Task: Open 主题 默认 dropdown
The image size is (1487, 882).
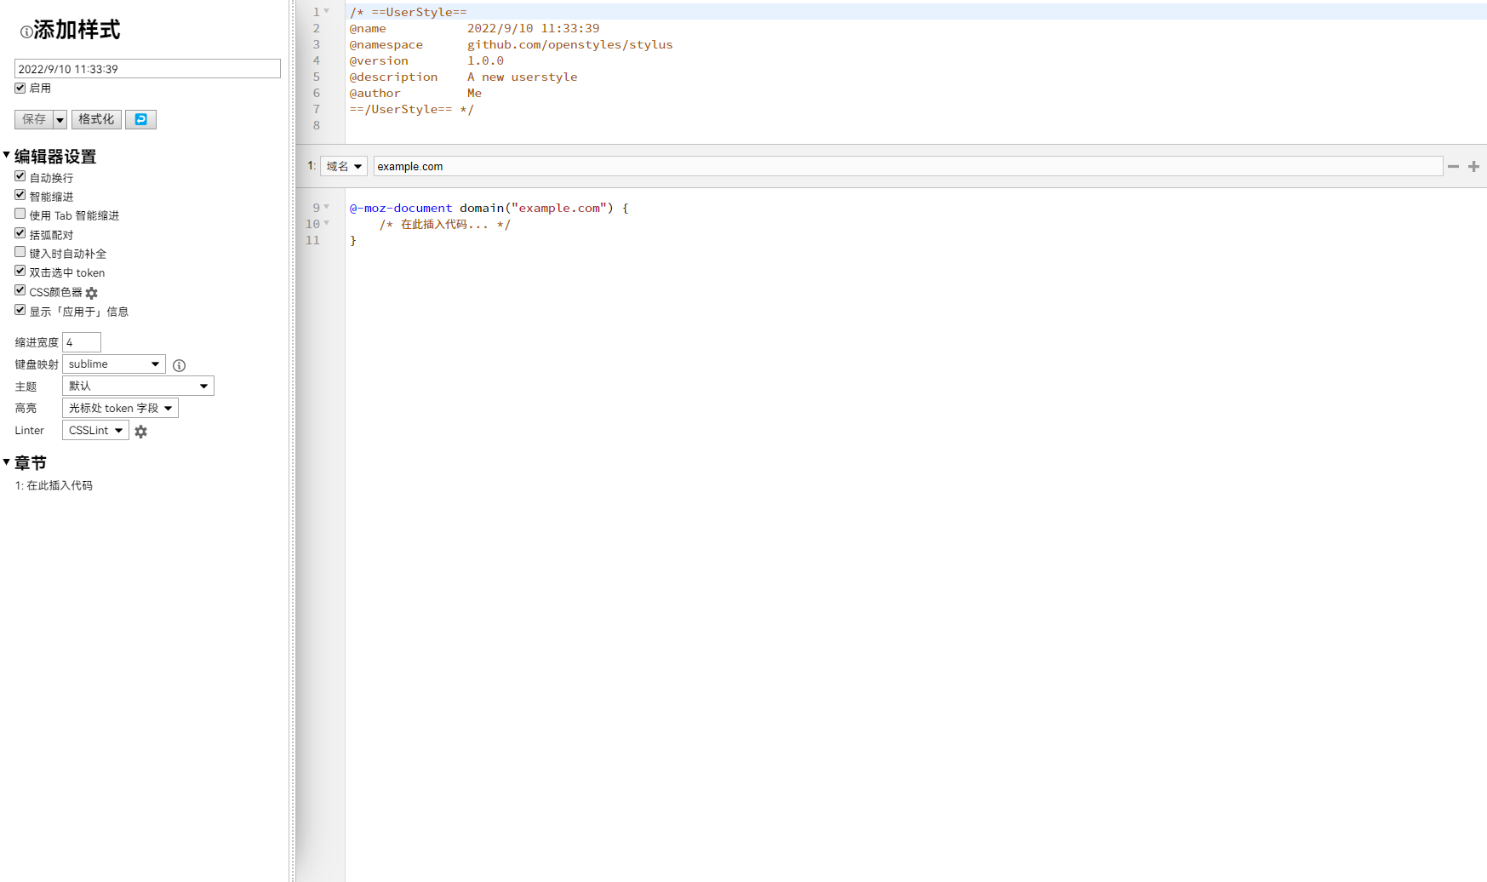Action: click(138, 387)
